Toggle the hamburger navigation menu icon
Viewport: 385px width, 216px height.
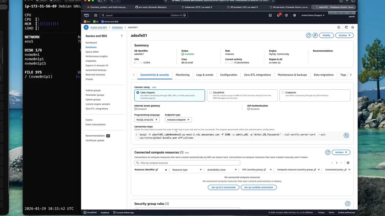point(86,27)
